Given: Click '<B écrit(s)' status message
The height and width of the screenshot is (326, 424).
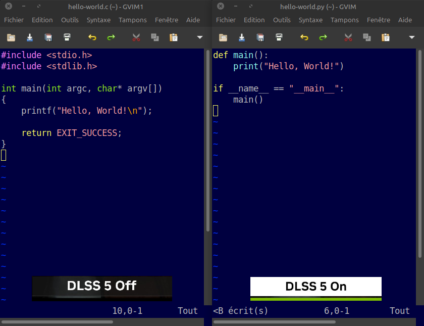Looking at the screenshot, I should (240, 311).
